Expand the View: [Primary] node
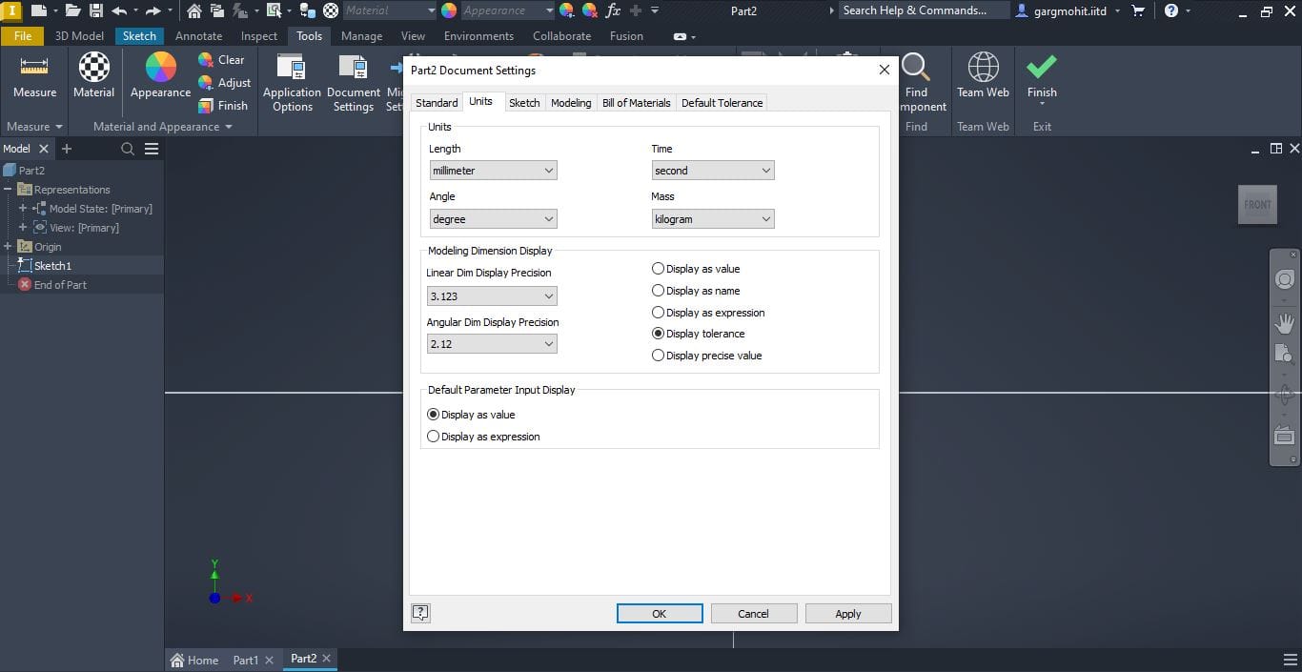The image size is (1302, 672). coord(23,228)
